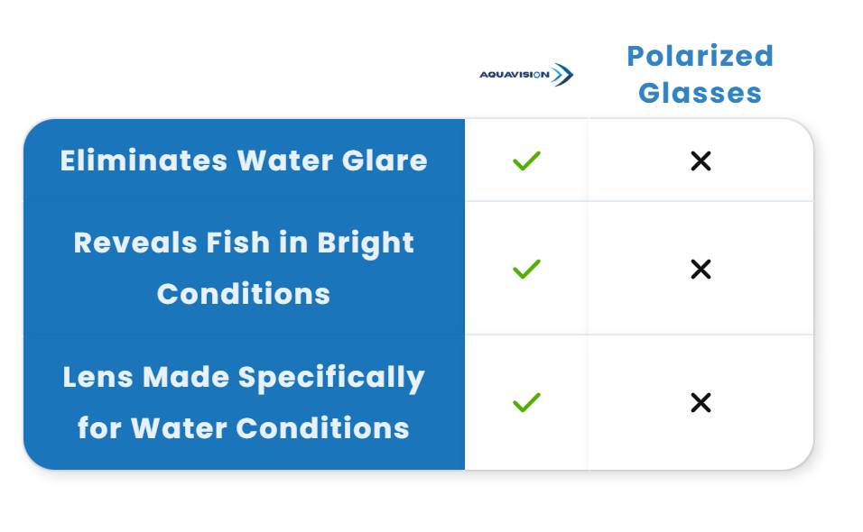Click the black X in Eliminates Water Glare row

701,161
